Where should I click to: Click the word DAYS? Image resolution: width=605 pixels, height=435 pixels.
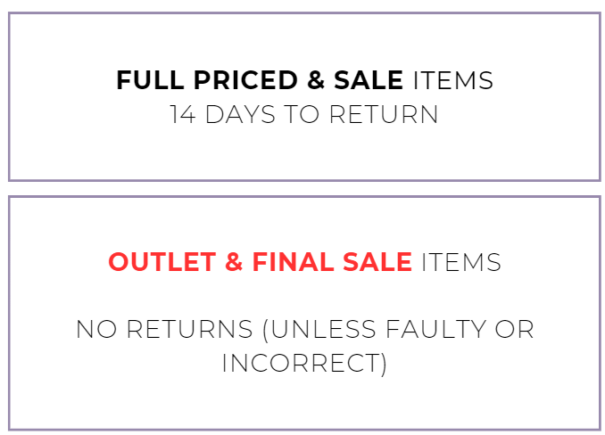[x=240, y=114]
